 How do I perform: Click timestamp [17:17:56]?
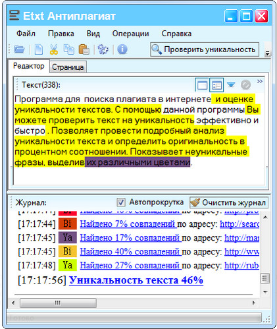[x=42, y=280]
